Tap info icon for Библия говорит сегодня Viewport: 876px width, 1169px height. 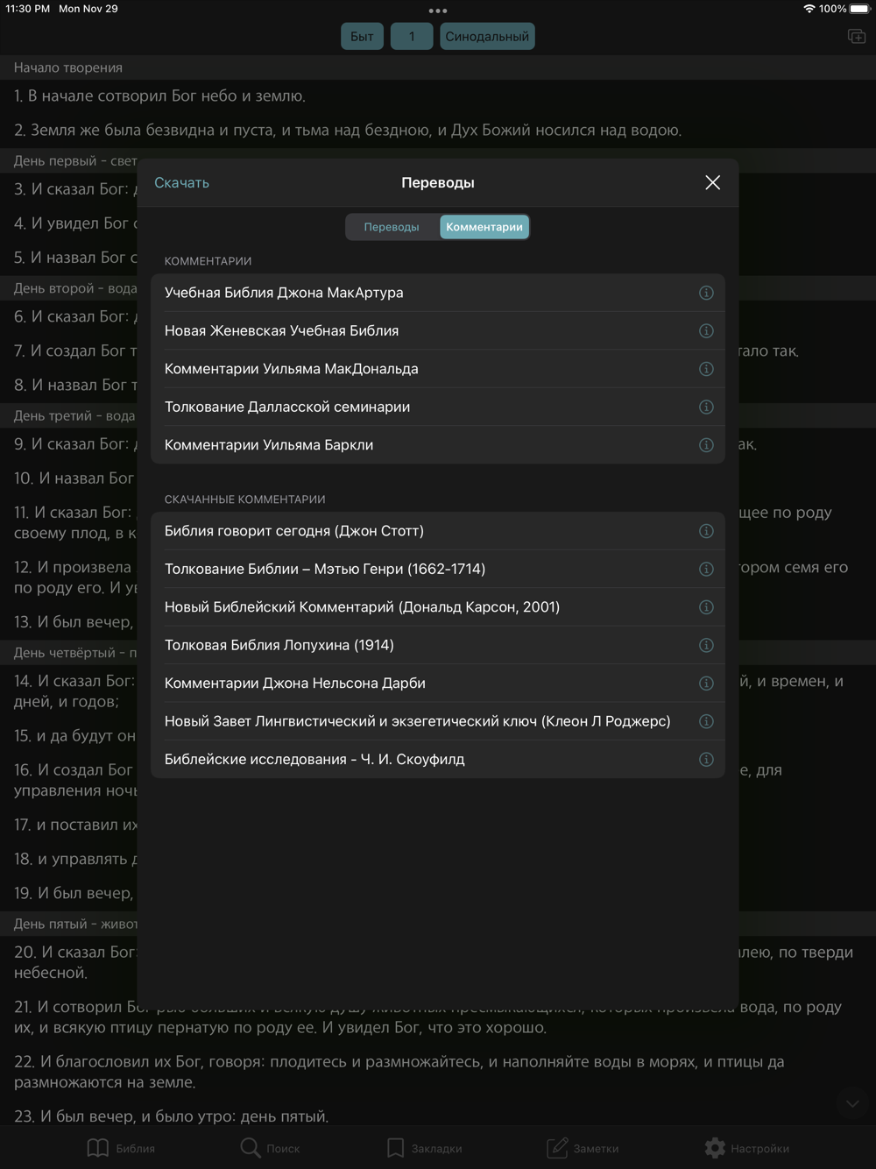click(706, 531)
